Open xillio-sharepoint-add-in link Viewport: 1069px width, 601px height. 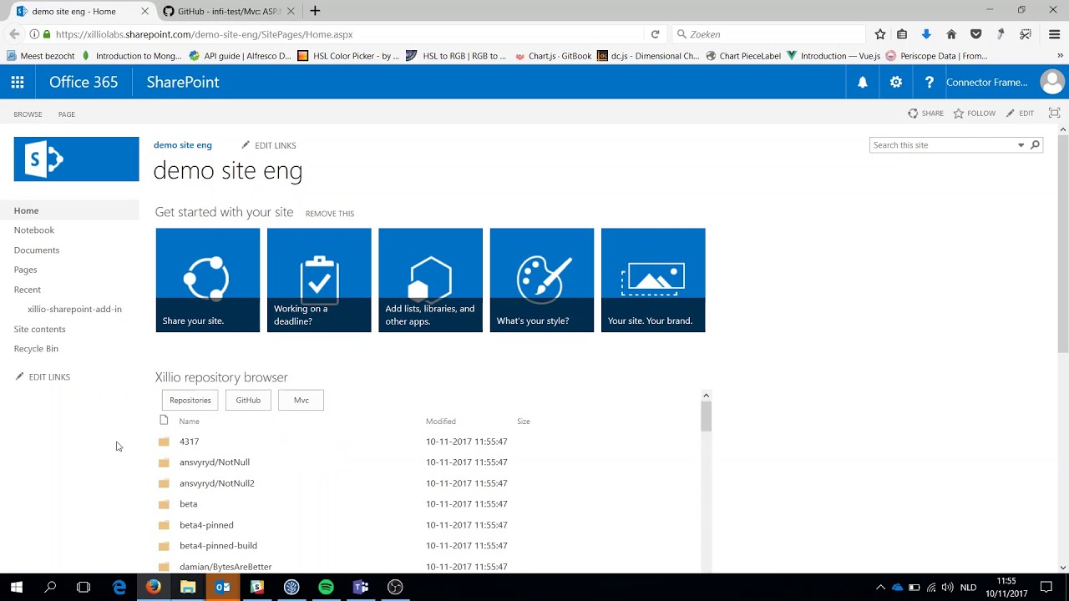coord(74,309)
